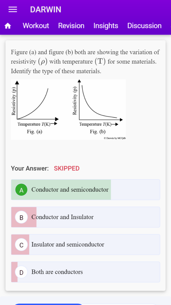Image resolution: width=171 pixels, height=305 pixels.
Task: Go to the home icon
Action: click(x=8, y=26)
